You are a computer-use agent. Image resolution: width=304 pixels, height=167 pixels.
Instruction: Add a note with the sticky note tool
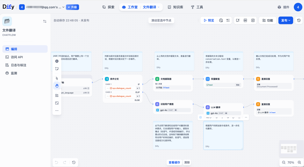pos(57,69)
